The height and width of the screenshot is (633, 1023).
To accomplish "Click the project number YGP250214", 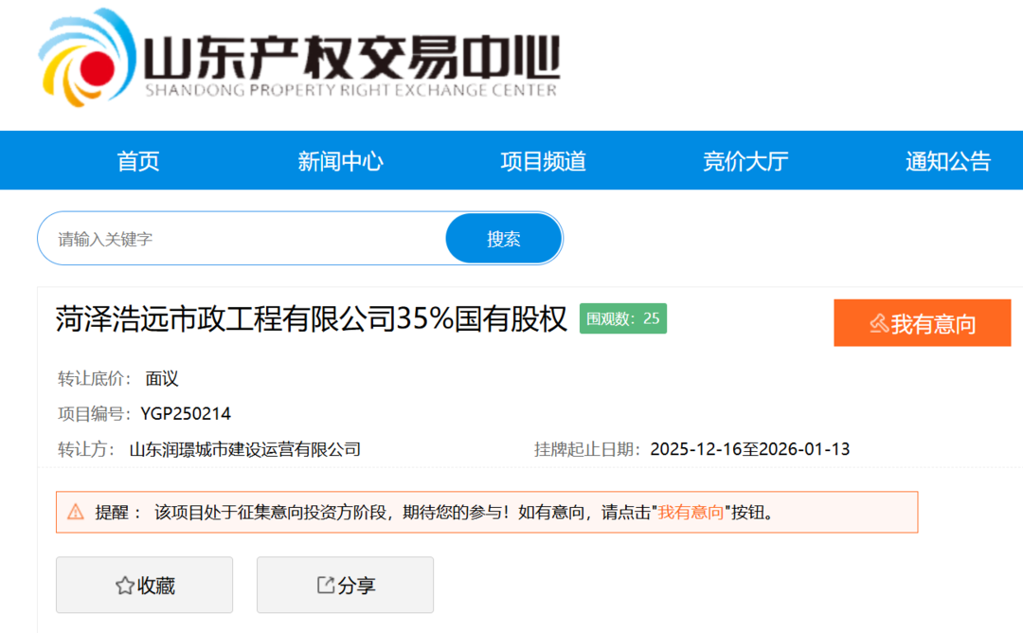I will coord(186,413).
